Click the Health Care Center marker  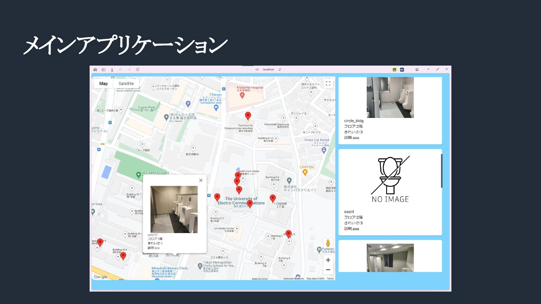pyautogui.click(x=243, y=178)
